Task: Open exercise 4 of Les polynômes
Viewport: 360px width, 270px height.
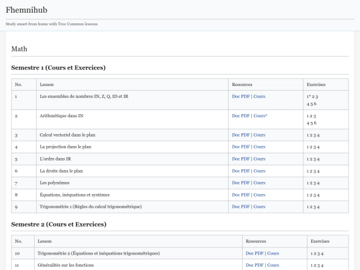Action: tap(318, 183)
